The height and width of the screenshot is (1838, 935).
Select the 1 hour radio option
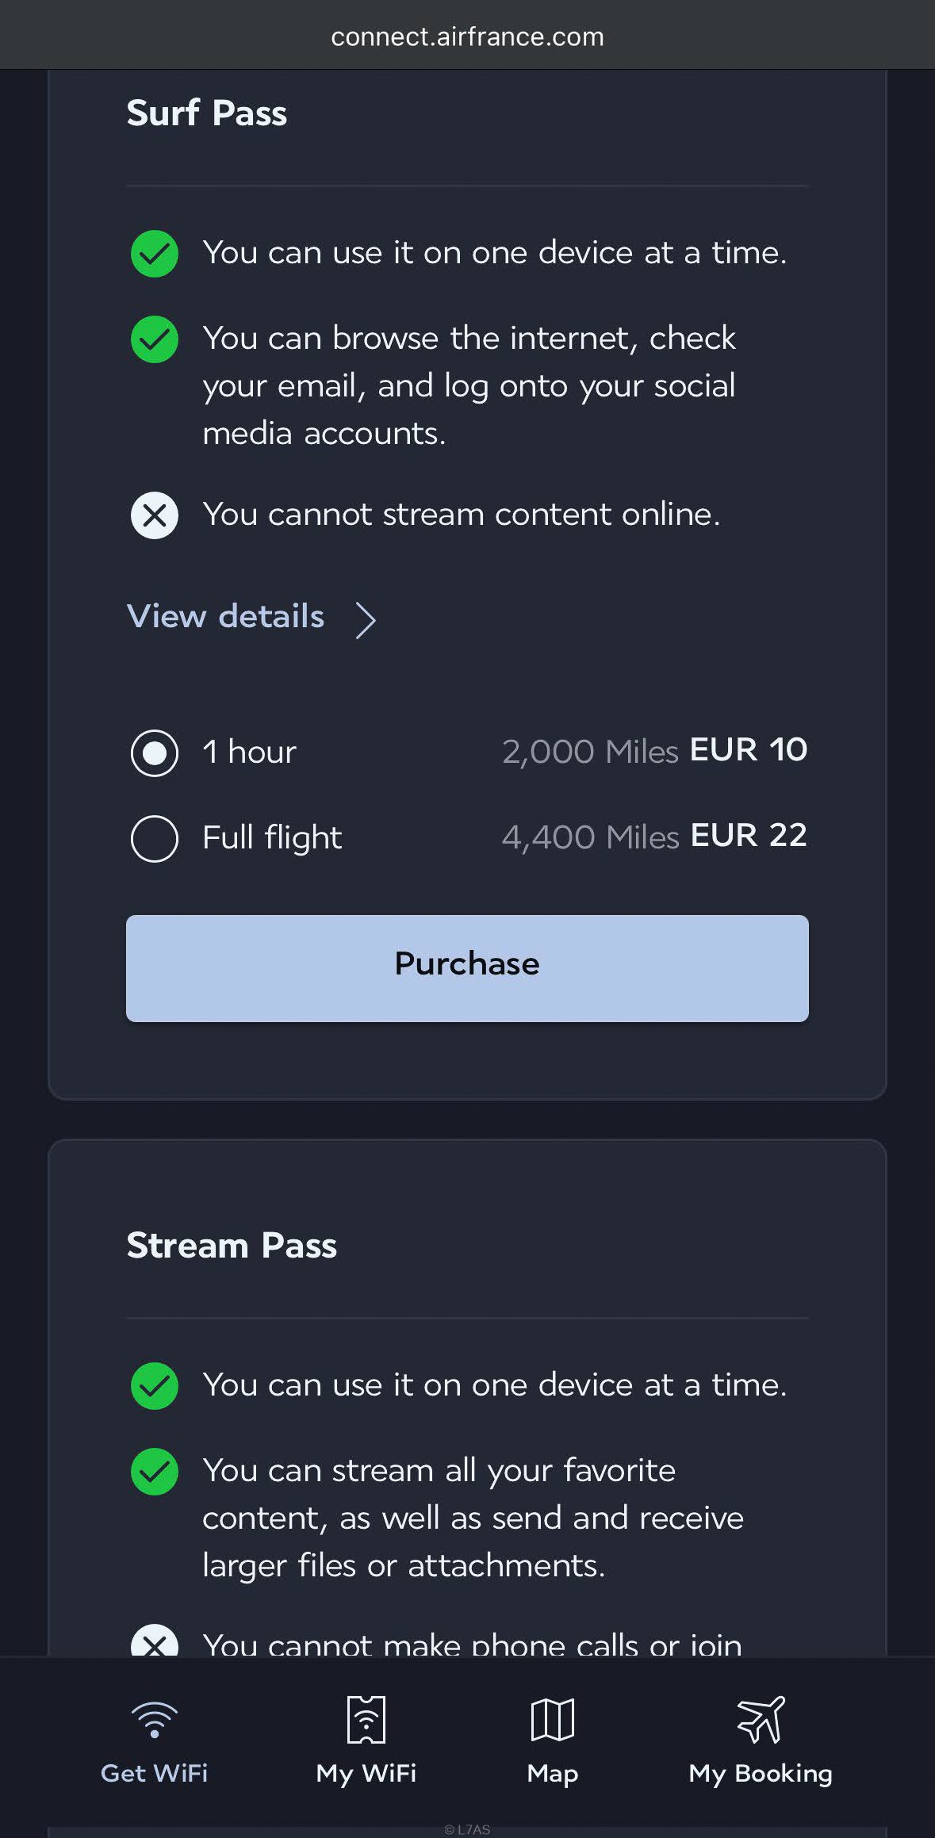point(155,752)
